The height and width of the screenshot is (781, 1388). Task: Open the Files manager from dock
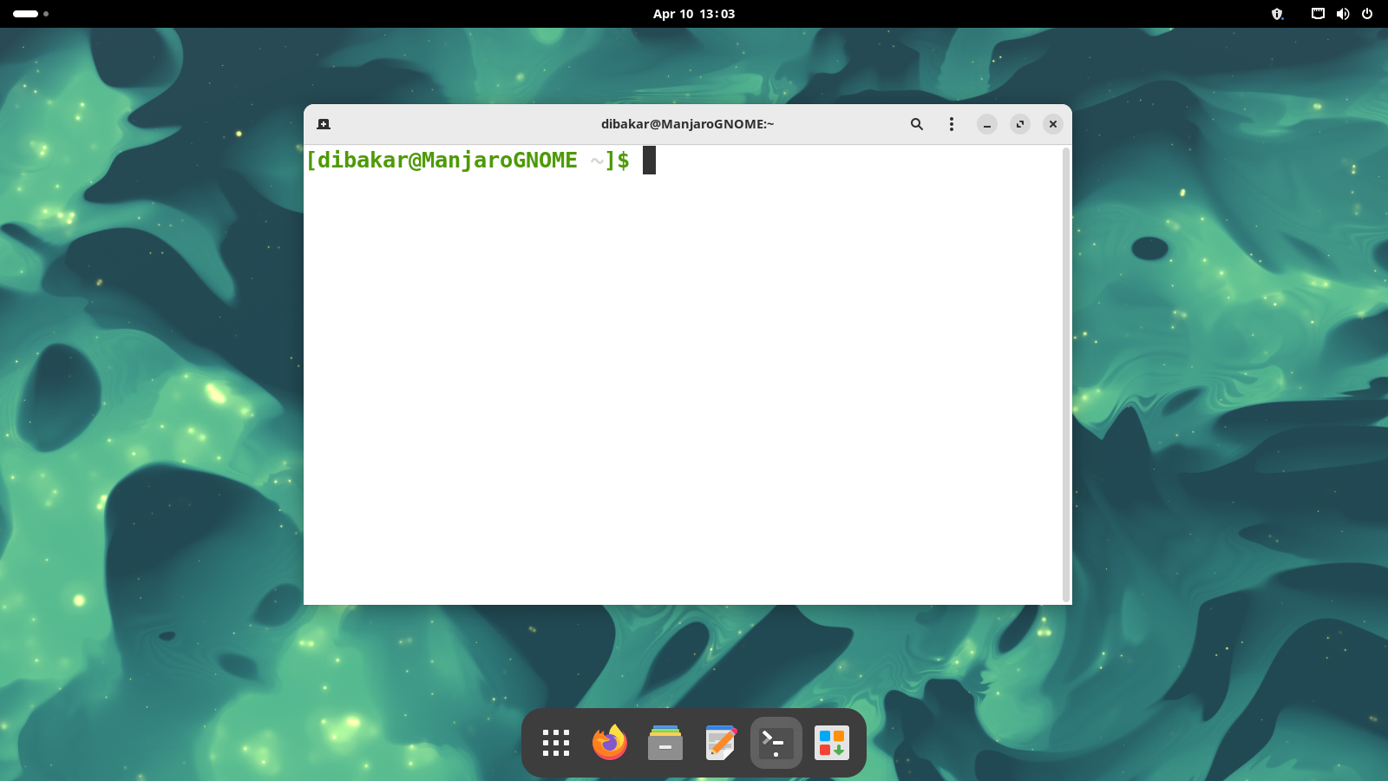pos(665,743)
